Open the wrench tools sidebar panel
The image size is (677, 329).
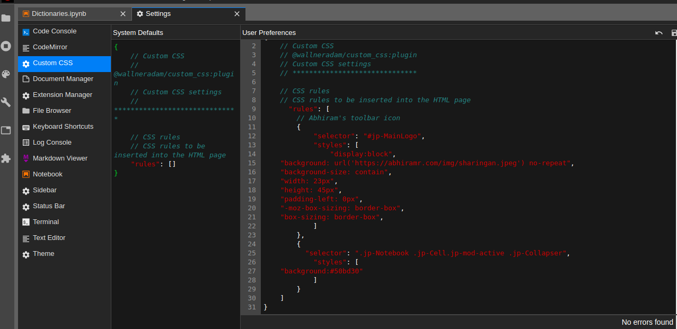[6, 102]
